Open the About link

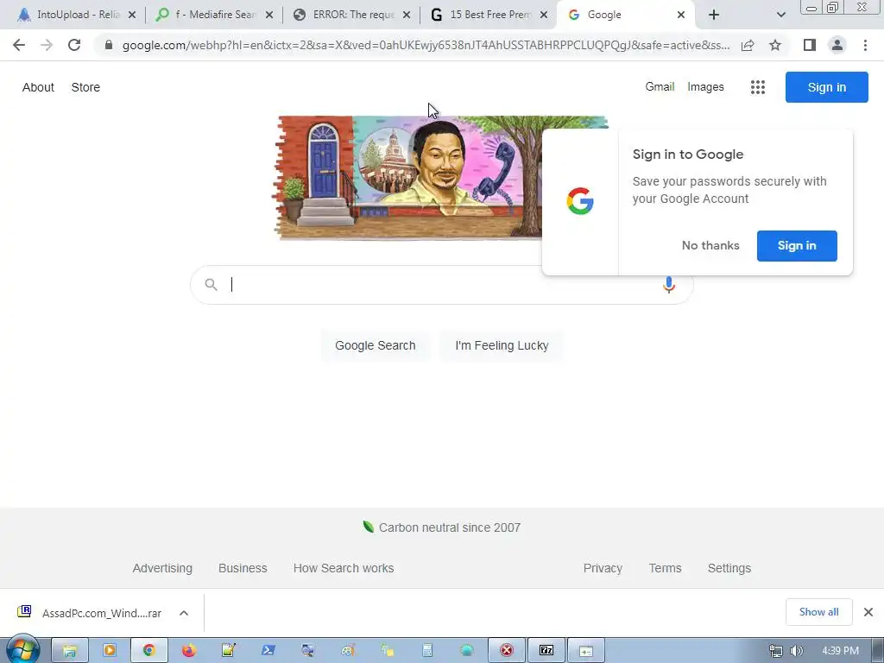coord(38,87)
